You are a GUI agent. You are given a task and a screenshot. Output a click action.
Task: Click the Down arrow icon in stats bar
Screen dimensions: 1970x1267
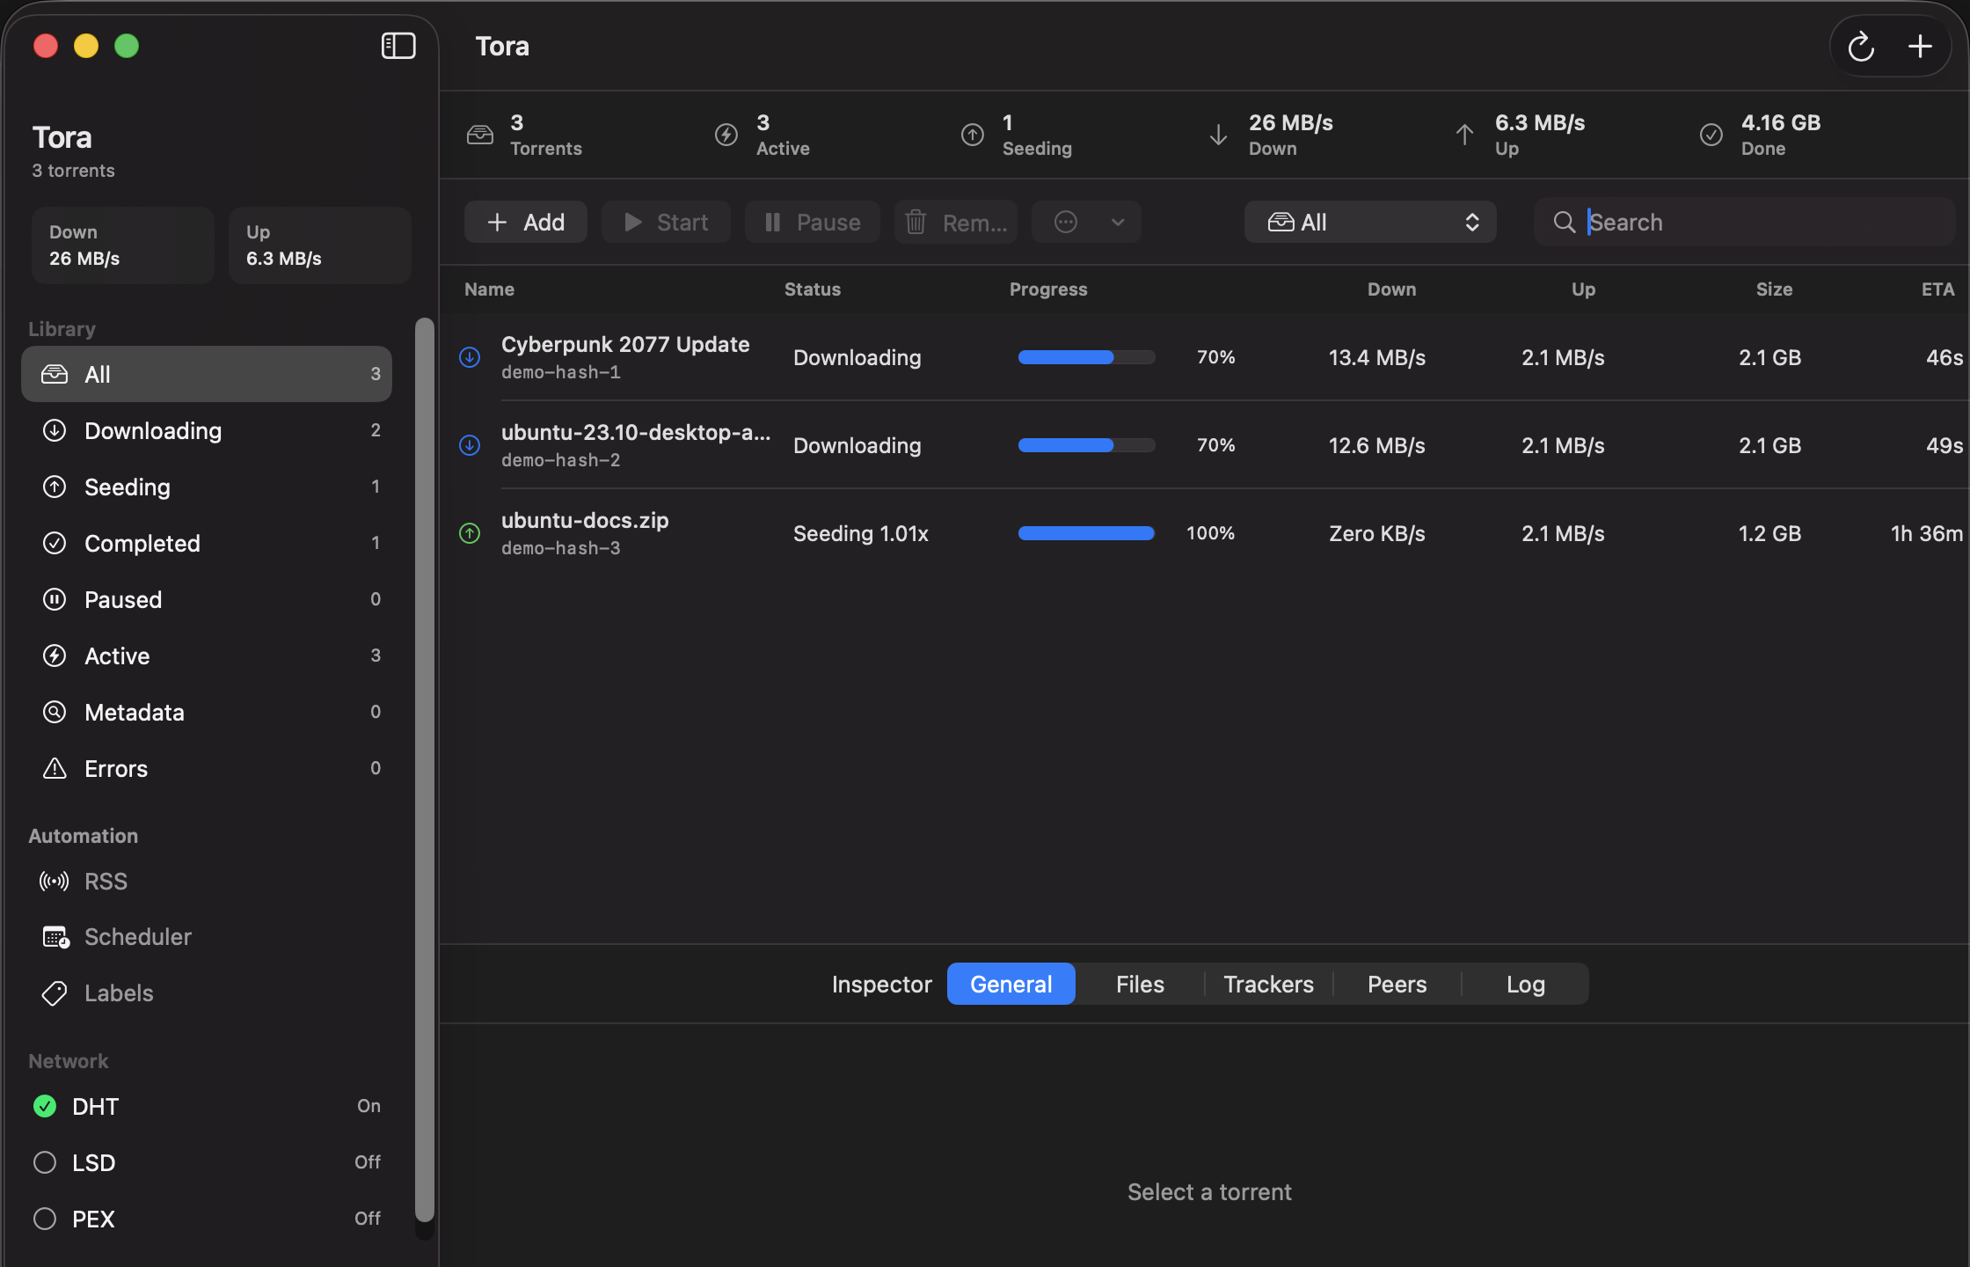1218,135
